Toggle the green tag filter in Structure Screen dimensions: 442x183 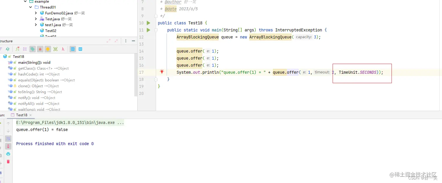33,49
